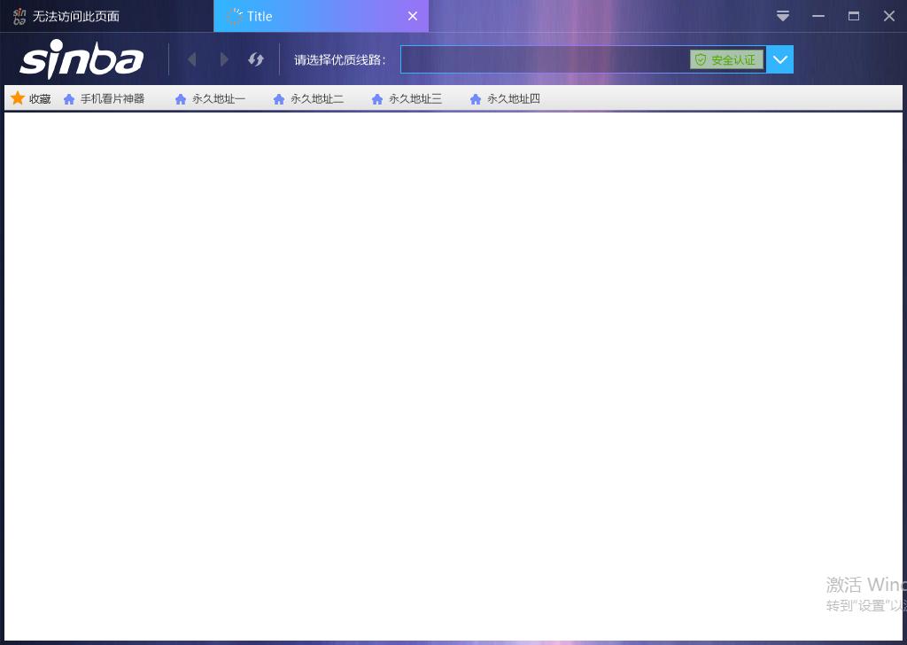
Task: Select the sinba logo icon
Action: click(81, 59)
